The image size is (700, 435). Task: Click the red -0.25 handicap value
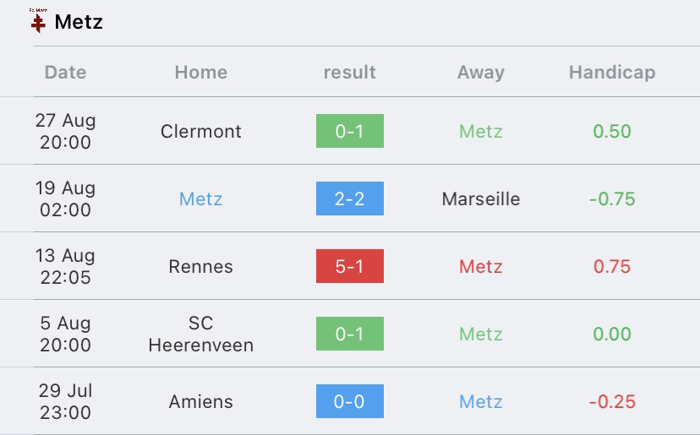point(612,401)
